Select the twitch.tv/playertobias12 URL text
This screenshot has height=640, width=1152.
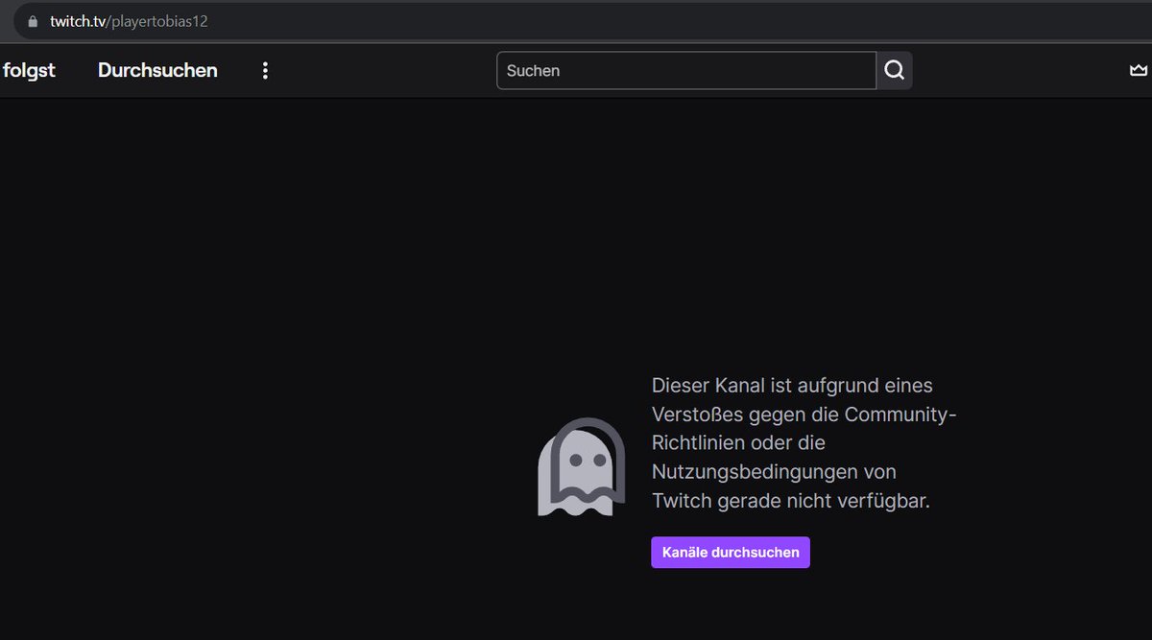click(129, 21)
